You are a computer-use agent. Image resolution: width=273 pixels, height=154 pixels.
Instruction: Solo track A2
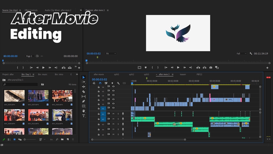pos(118,119)
